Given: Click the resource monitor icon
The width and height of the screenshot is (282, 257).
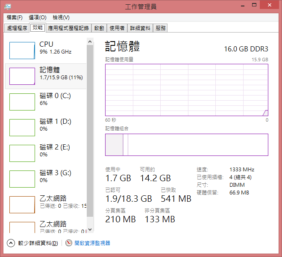Looking at the screenshot, I should [x=68, y=243].
